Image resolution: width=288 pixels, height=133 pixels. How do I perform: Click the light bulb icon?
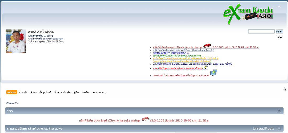coord(206,67)
